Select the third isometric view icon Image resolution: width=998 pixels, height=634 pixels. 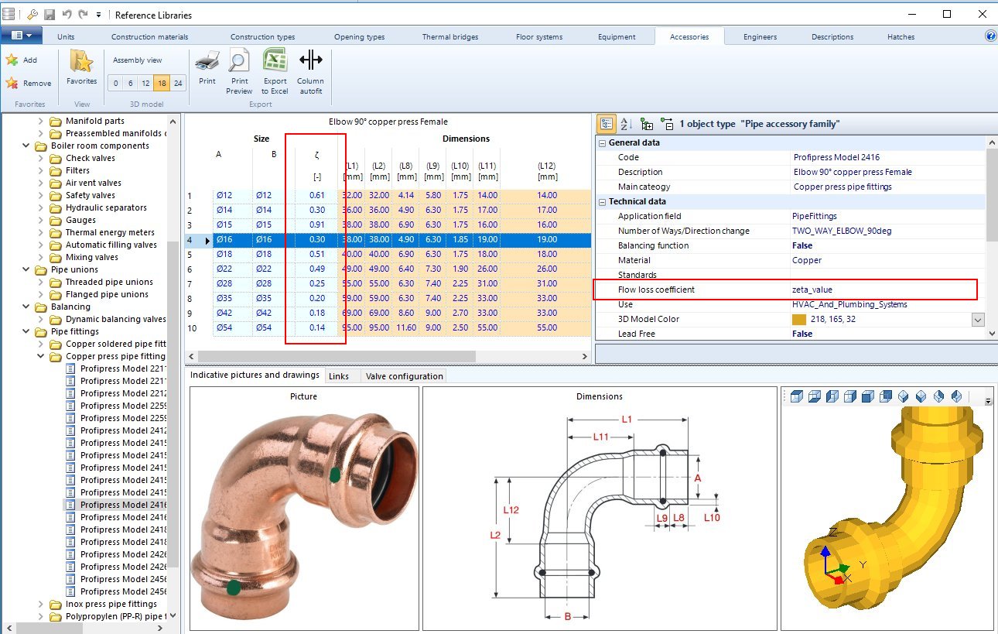pos(939,396)
